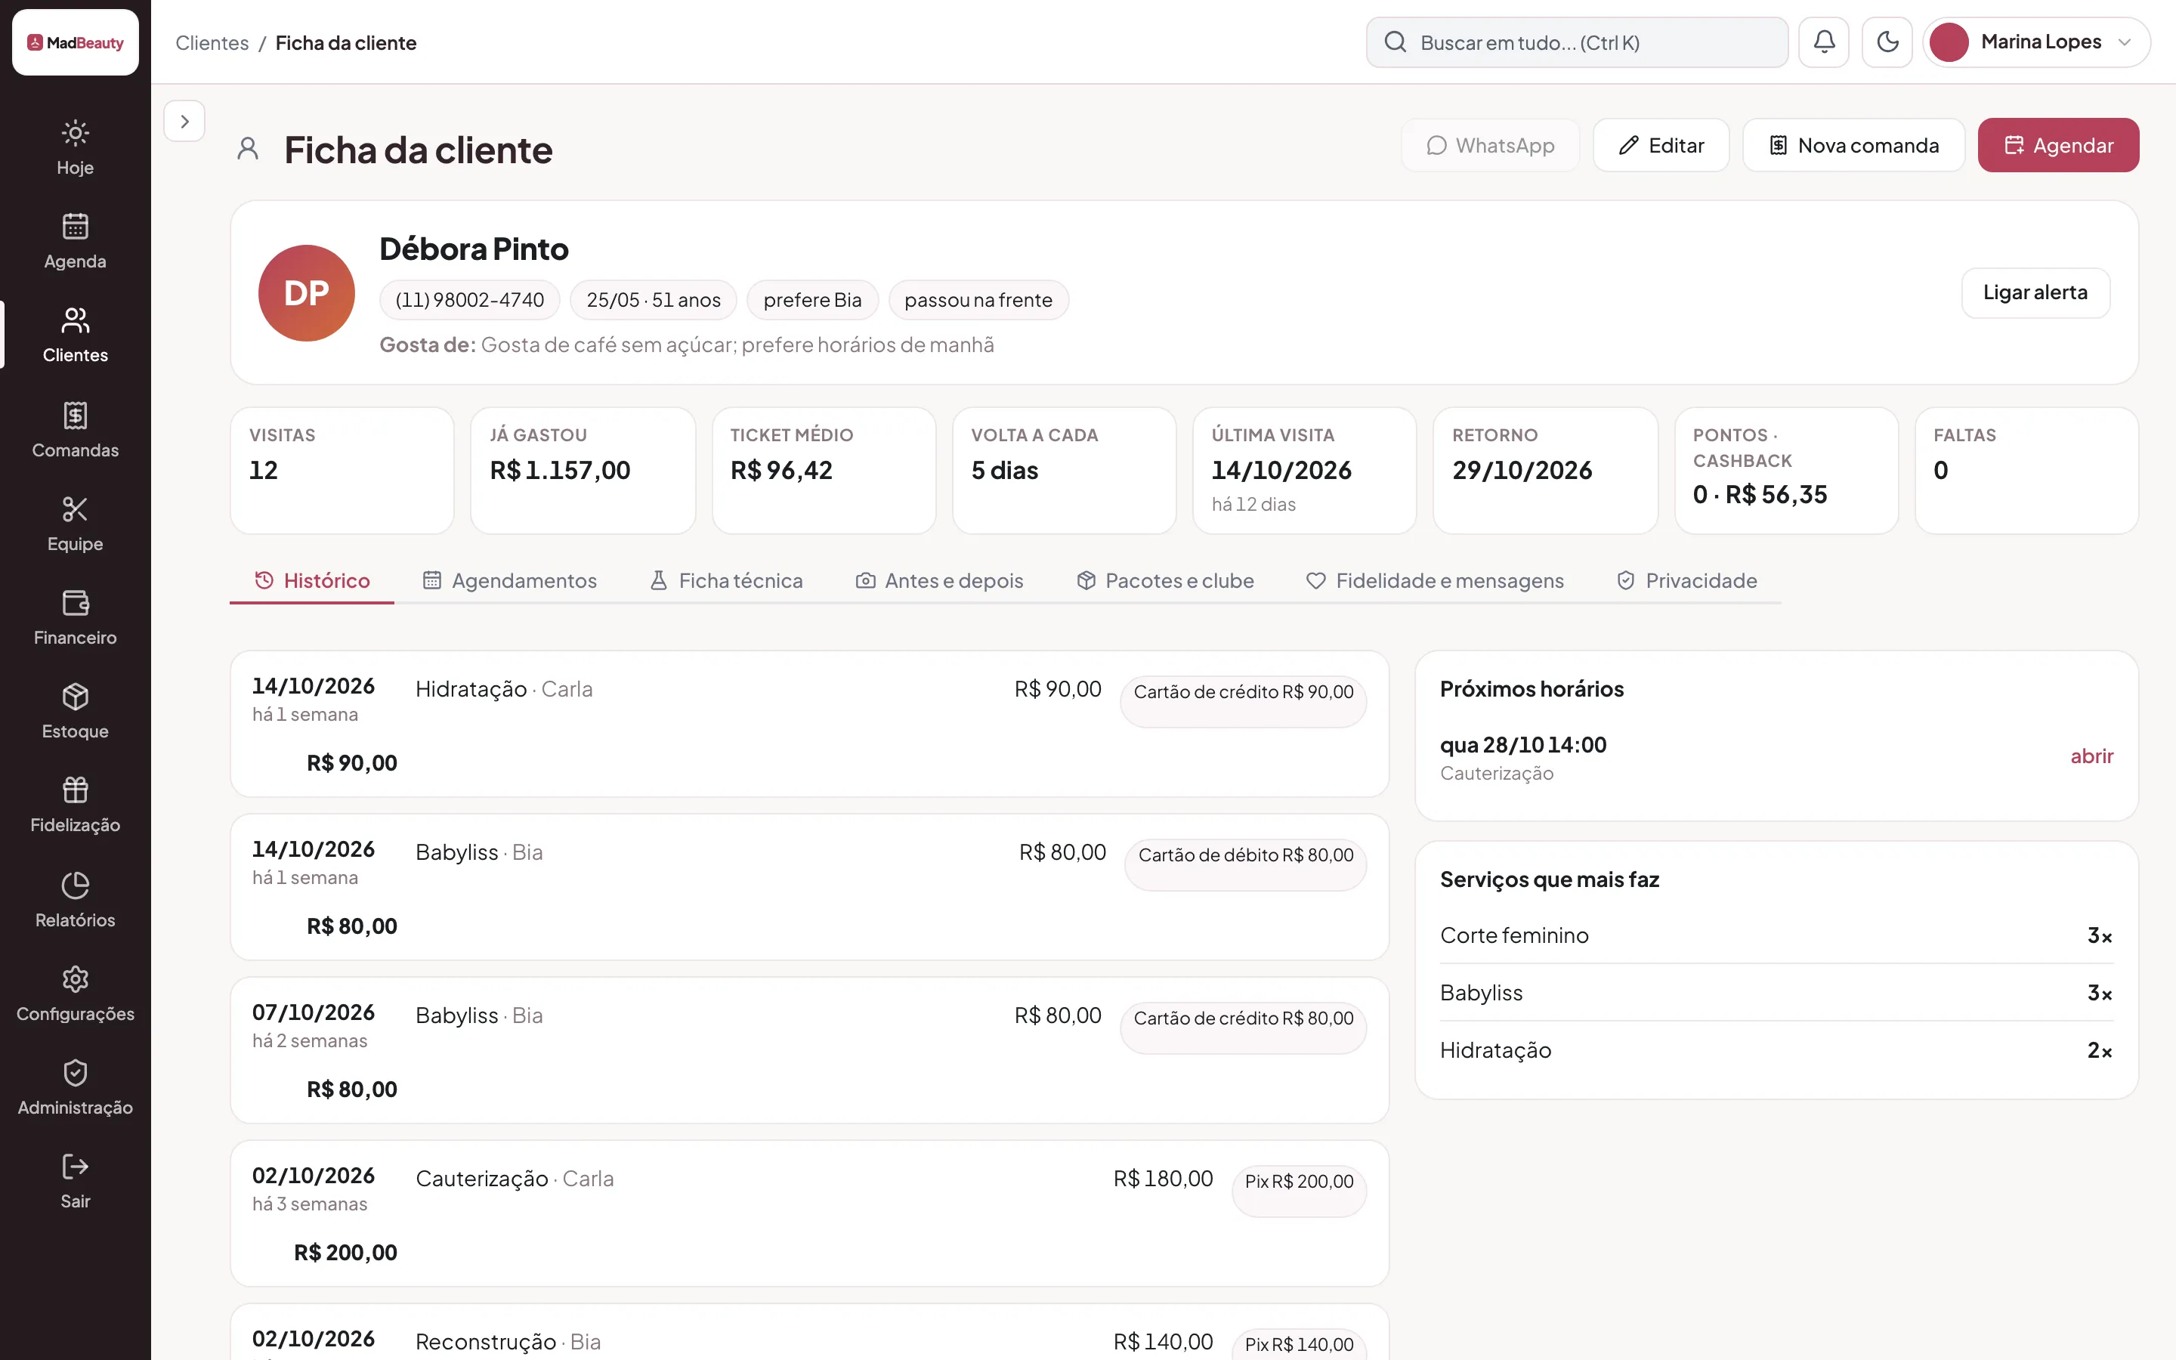Click phone chip (11) 98002-4740
Image resolution: width=2176 pixels, height=1360 pixels.
click(469, 301)
